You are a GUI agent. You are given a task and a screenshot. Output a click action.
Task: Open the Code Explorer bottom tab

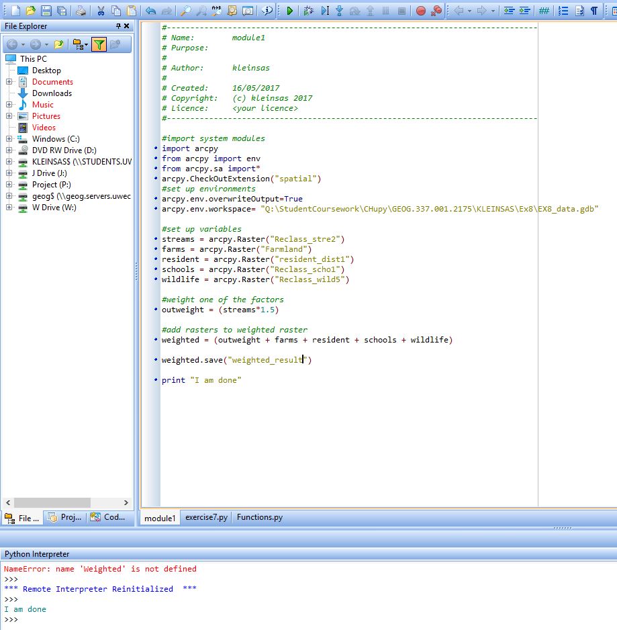tap(107, 517)
